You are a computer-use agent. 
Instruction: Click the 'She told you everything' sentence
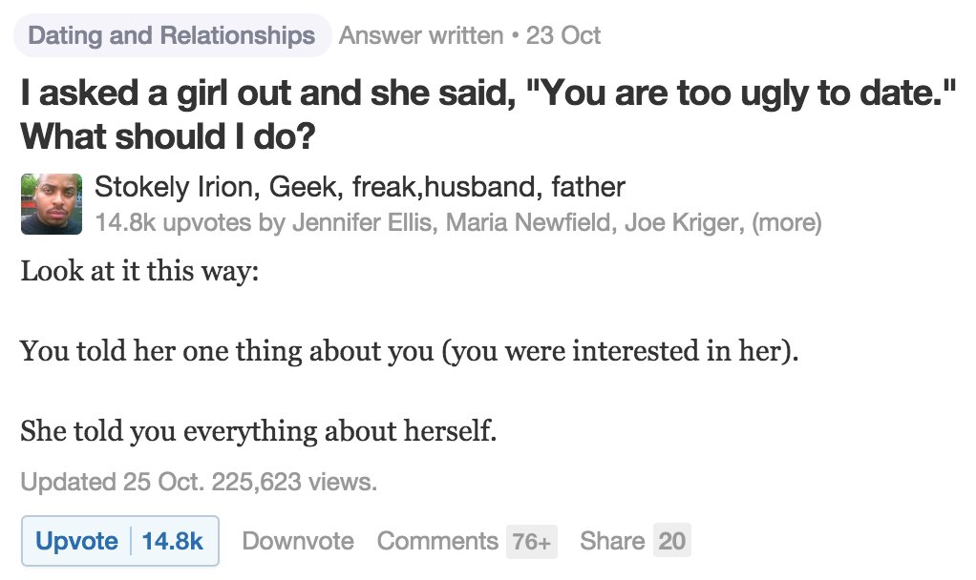point(259,432)
